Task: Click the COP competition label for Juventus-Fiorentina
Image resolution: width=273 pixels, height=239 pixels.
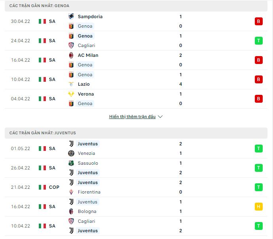Action: [x=54, y=187]
